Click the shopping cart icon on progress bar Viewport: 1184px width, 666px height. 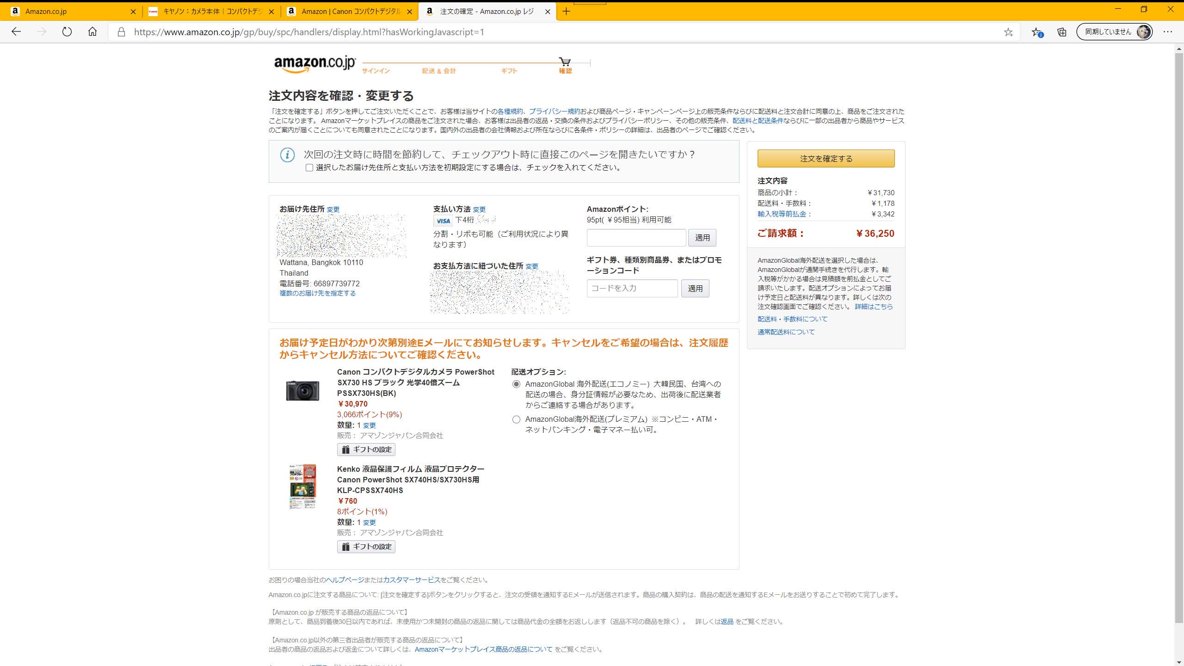565,62
